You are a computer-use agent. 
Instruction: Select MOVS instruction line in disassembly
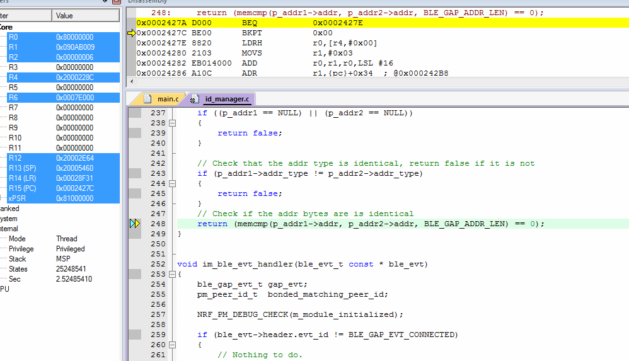[x=383, y=53]
